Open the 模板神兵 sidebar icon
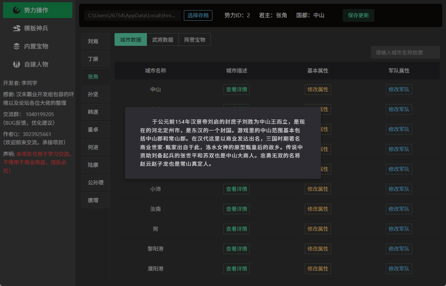The image size is (446, 286). [17, 28]
